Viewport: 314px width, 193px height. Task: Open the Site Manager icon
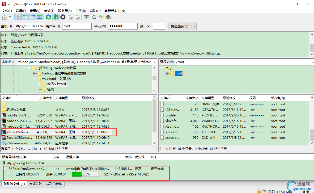coord(4,17)
